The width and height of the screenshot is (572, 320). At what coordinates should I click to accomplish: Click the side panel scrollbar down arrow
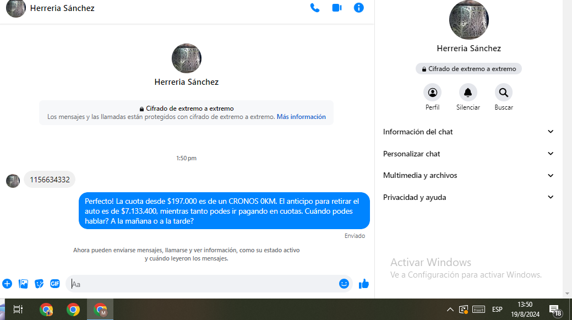pos(567,294)
